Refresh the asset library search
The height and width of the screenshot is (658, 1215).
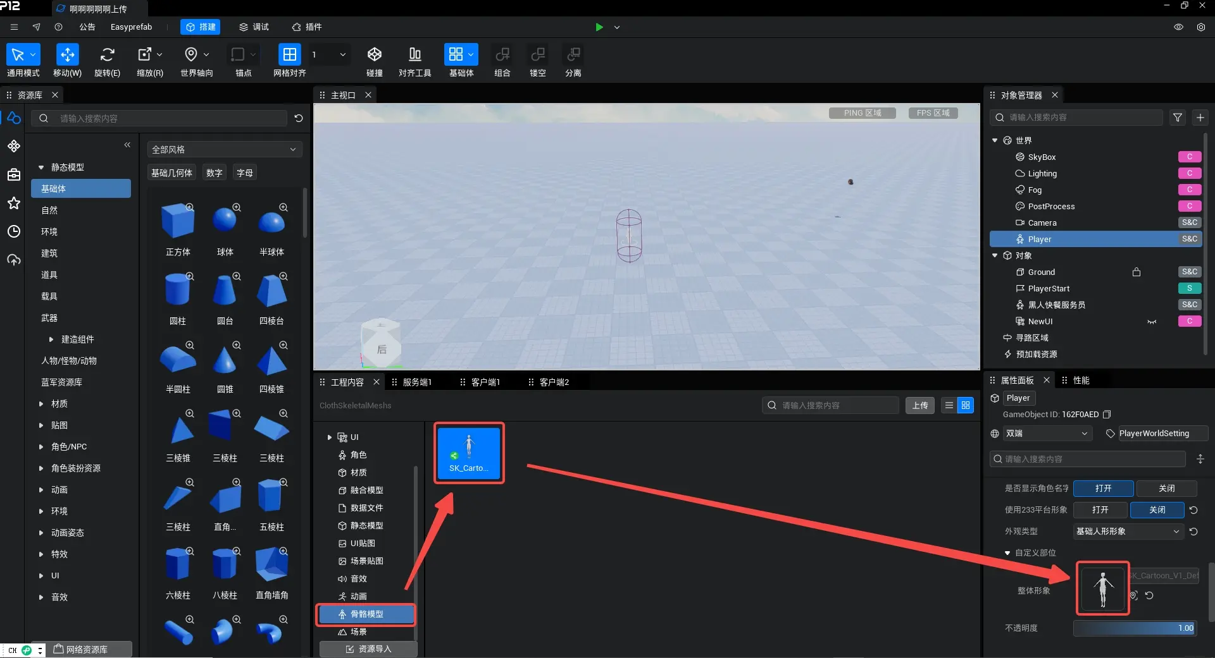tap(299, 118)
